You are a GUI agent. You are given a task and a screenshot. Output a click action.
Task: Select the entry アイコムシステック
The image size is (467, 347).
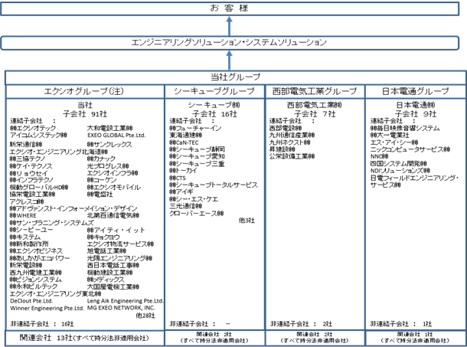point(38,135)
